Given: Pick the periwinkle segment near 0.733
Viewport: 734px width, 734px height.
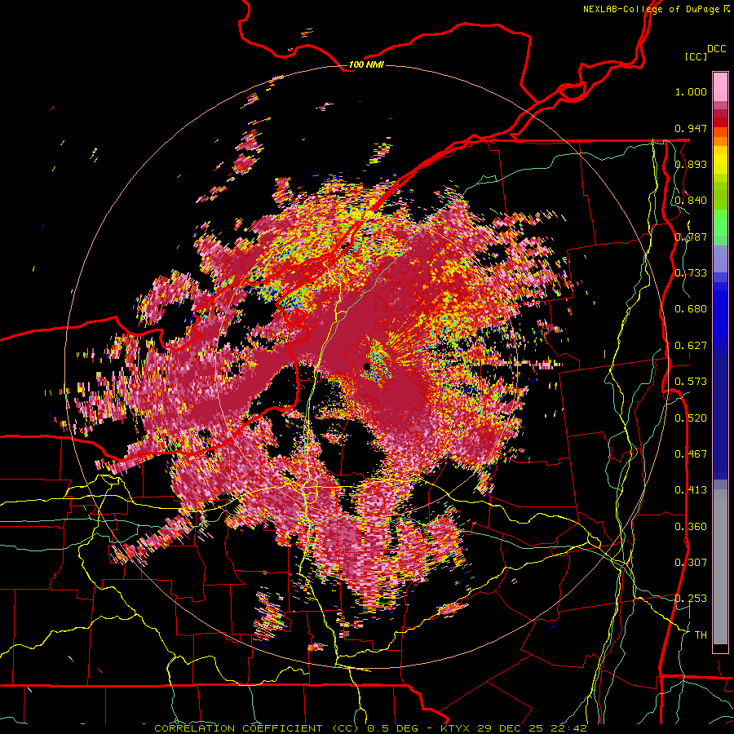Looking at the screenshot, I should point(720,259).
